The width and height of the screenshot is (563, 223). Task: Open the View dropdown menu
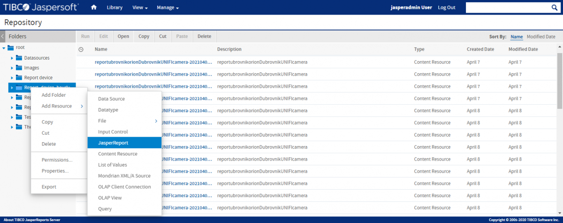click(140, 8)
